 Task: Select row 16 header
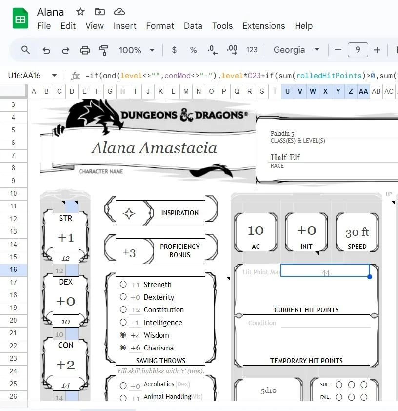tap(14, 270)
